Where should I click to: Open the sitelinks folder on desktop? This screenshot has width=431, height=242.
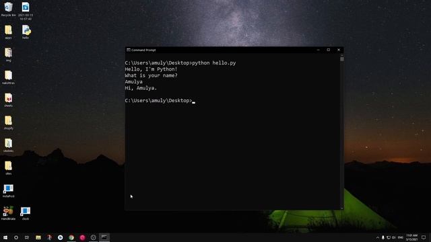click(x=8, y=145)
